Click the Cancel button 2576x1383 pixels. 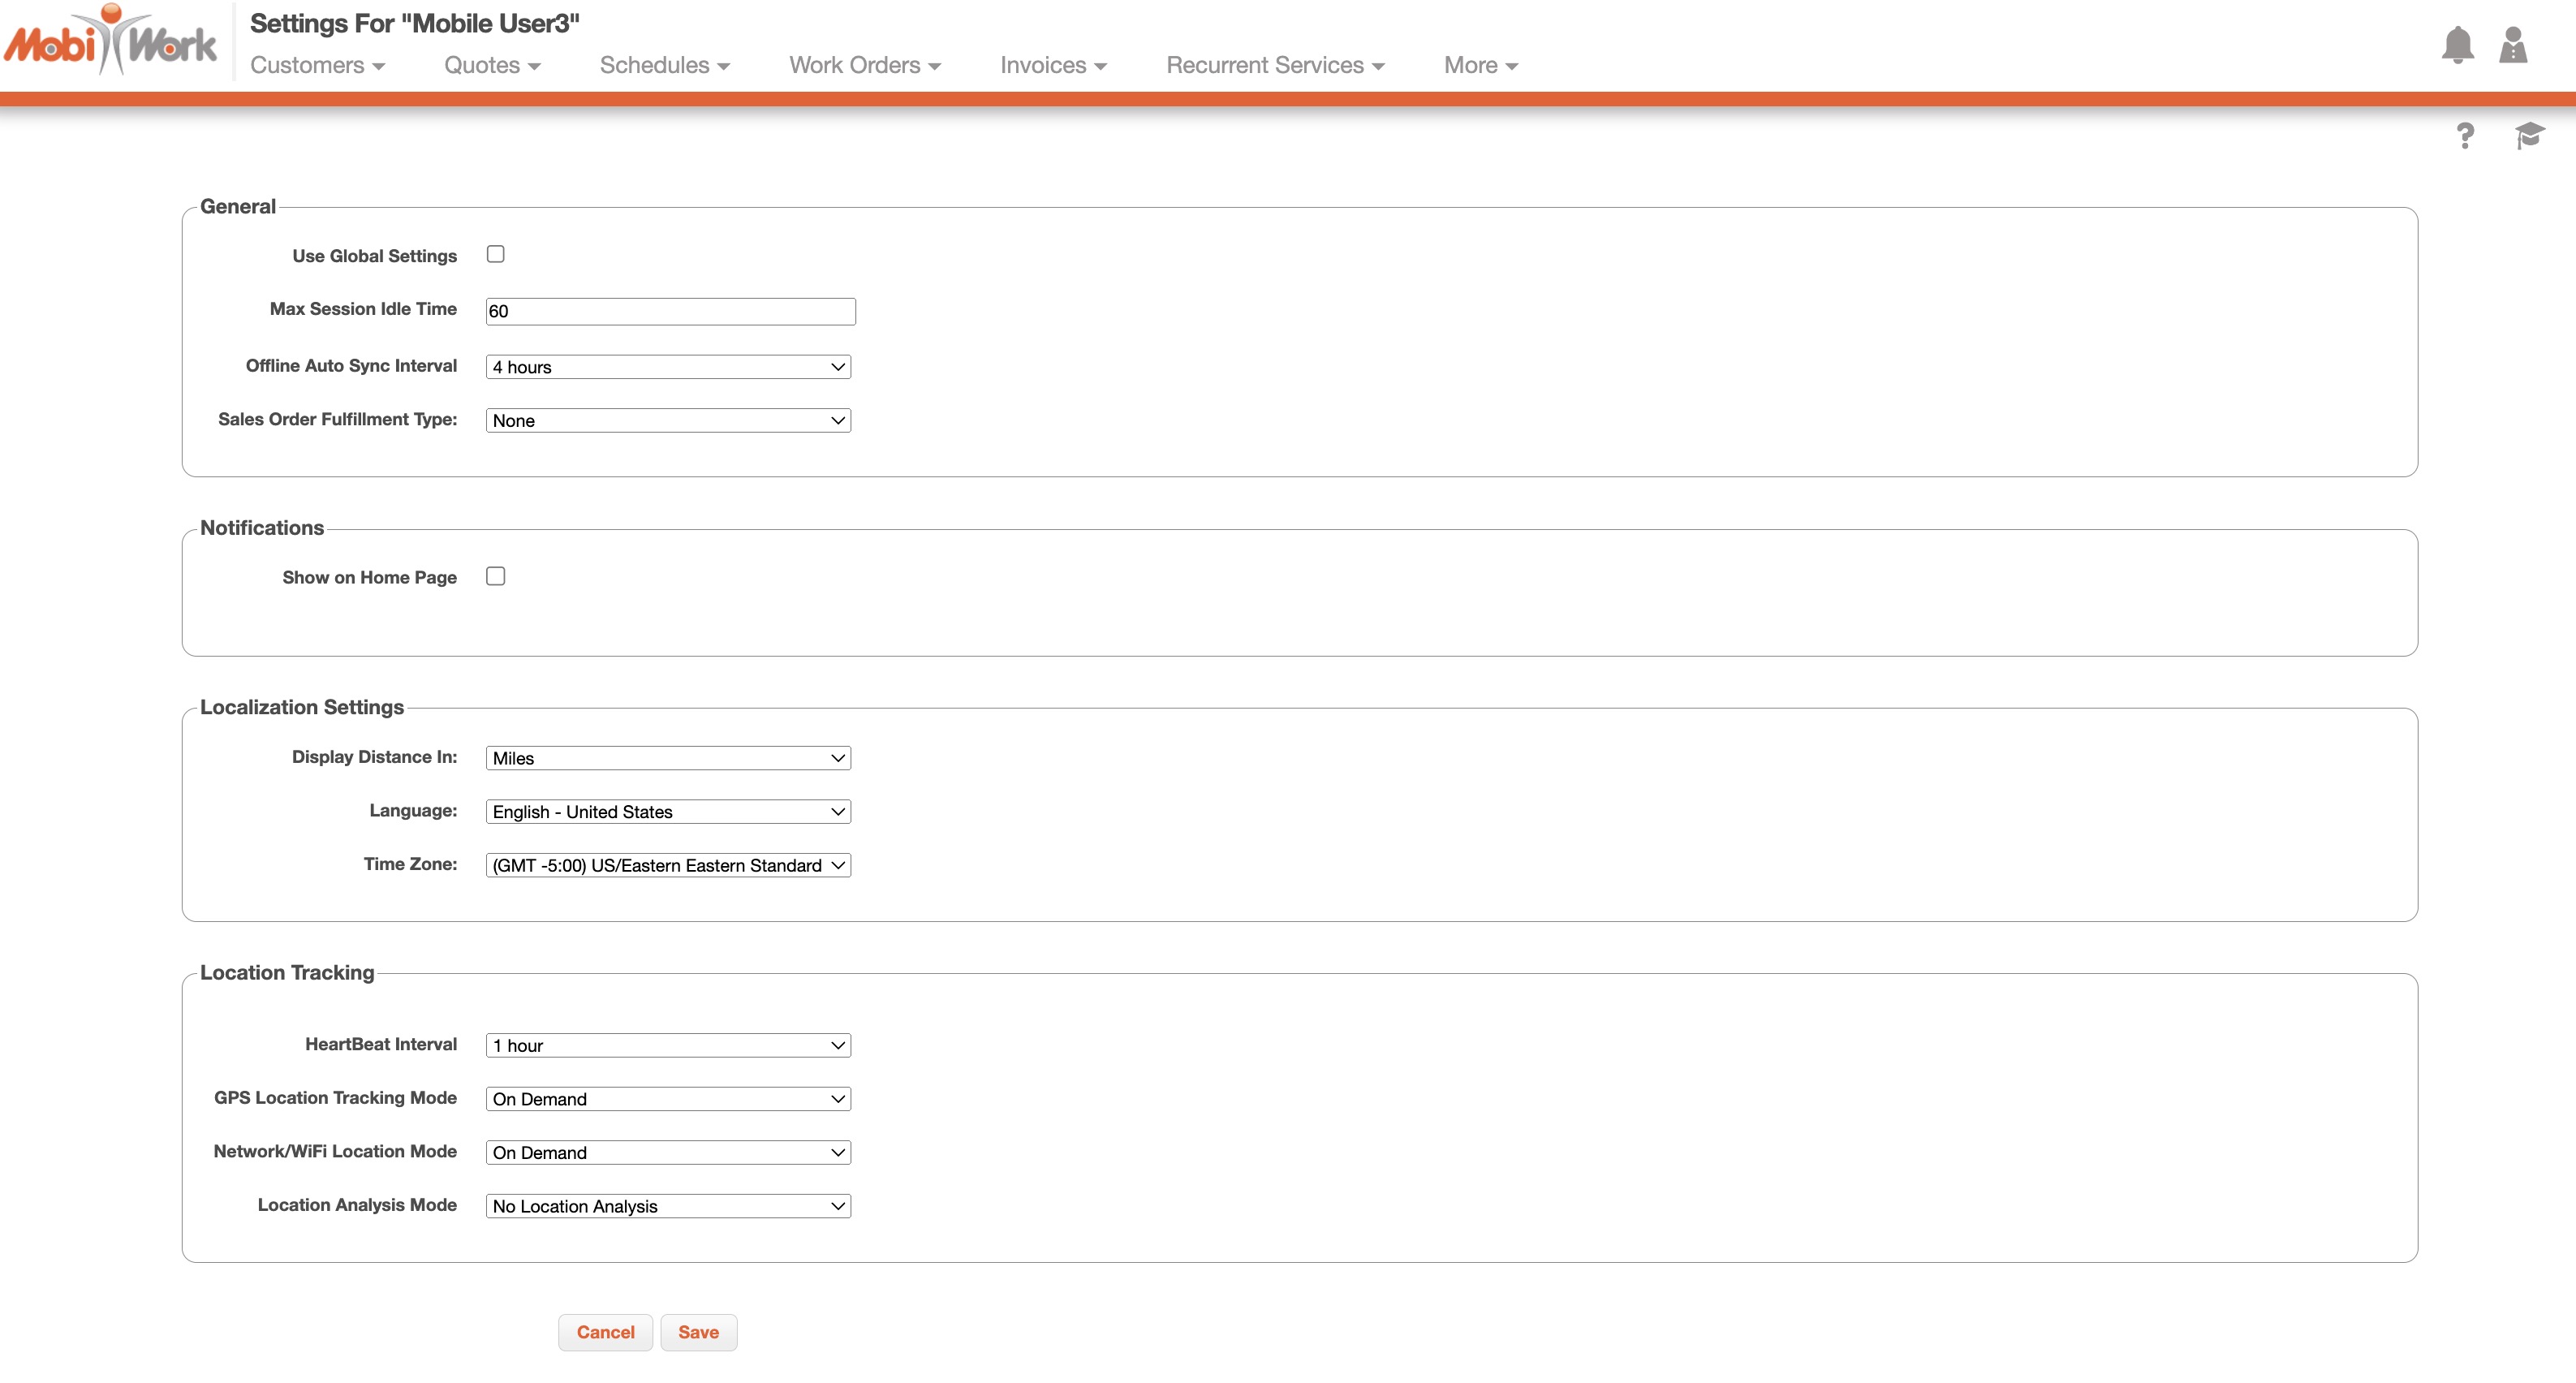605,1332
